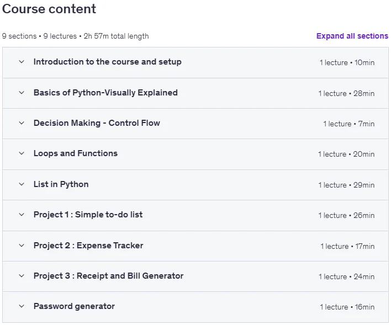Select Decision Making - Control Flow title
Viewport: 391px width, 325px height.
click(97, 123)
